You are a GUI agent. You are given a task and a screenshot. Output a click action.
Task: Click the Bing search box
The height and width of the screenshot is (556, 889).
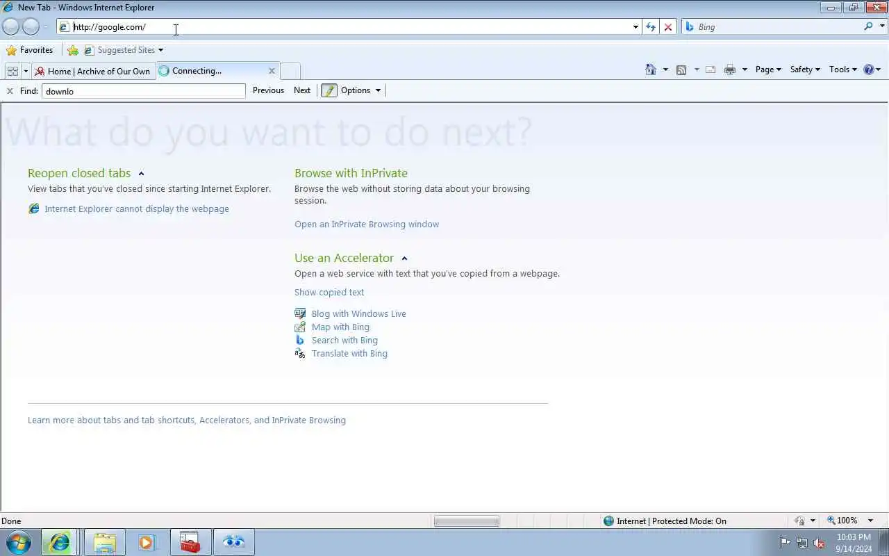coord(778,27)
